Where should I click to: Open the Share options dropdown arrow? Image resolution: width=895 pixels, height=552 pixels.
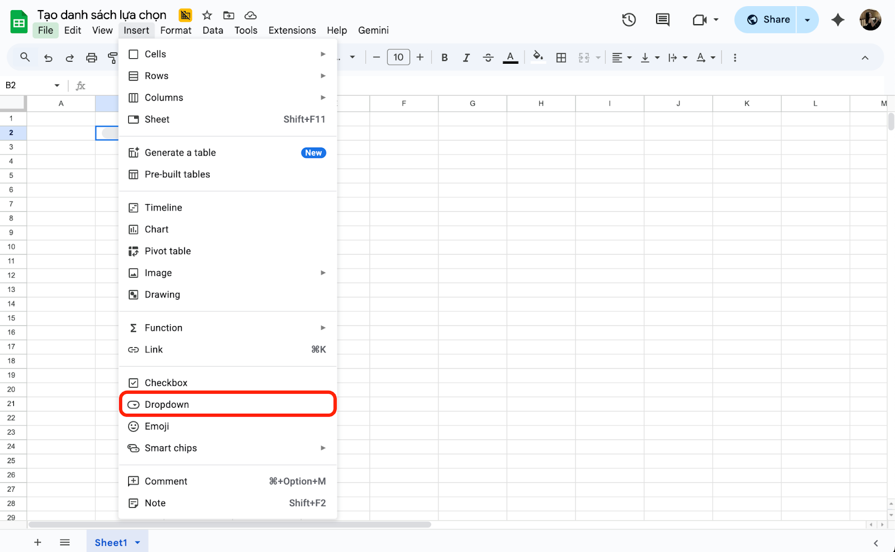click(807, 20)
